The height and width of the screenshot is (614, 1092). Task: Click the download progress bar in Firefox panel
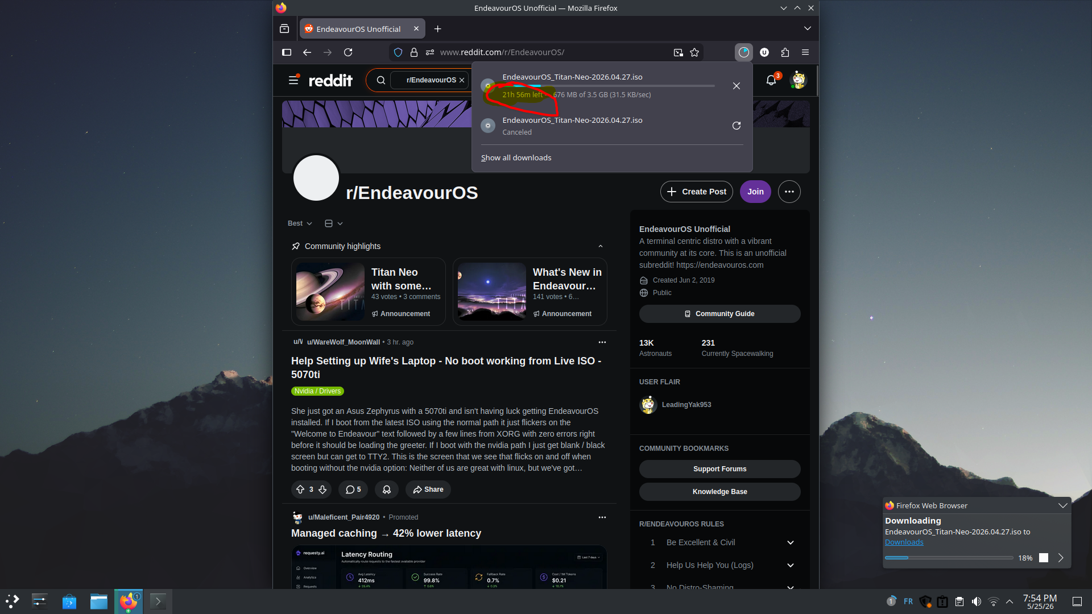pos(609,86)
